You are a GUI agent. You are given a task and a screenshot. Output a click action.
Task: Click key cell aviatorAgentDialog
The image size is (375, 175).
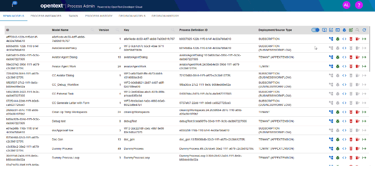coord(136,57)
